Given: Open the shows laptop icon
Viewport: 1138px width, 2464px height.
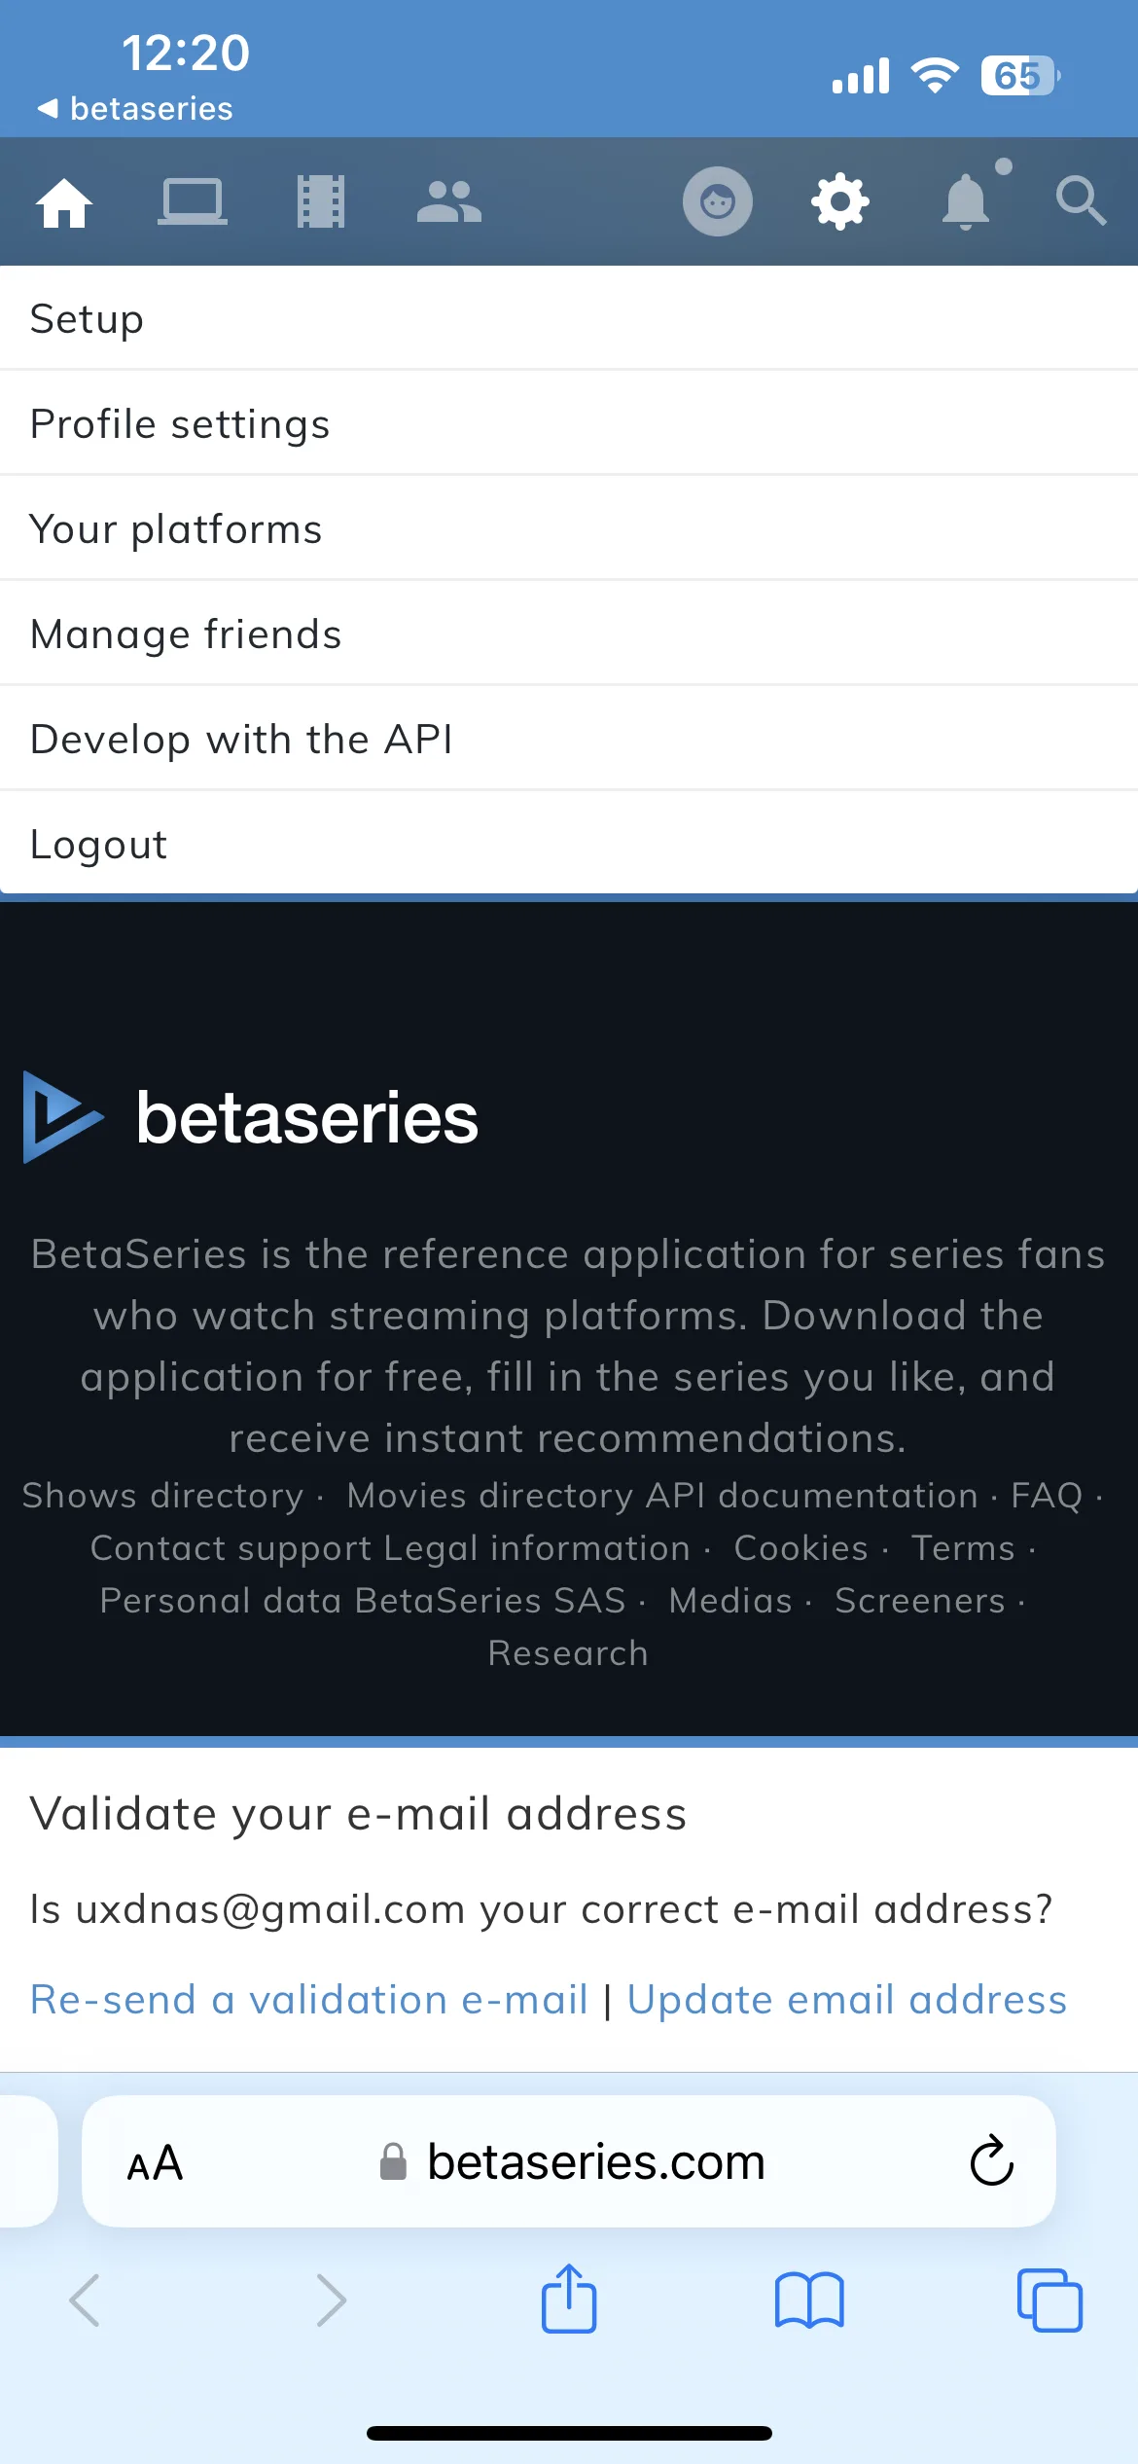Looking at the screenshot, I should [x=193, y=202].
